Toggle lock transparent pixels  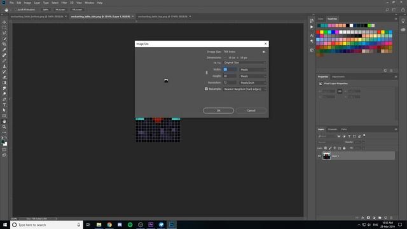(x=326, y=148)
